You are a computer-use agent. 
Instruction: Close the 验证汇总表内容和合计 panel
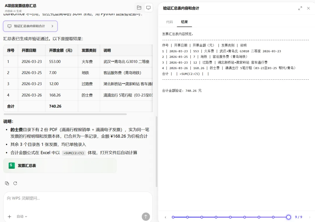click(308, 8)
